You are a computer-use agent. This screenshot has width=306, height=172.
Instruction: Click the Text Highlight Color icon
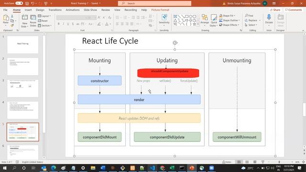point(99,24)
